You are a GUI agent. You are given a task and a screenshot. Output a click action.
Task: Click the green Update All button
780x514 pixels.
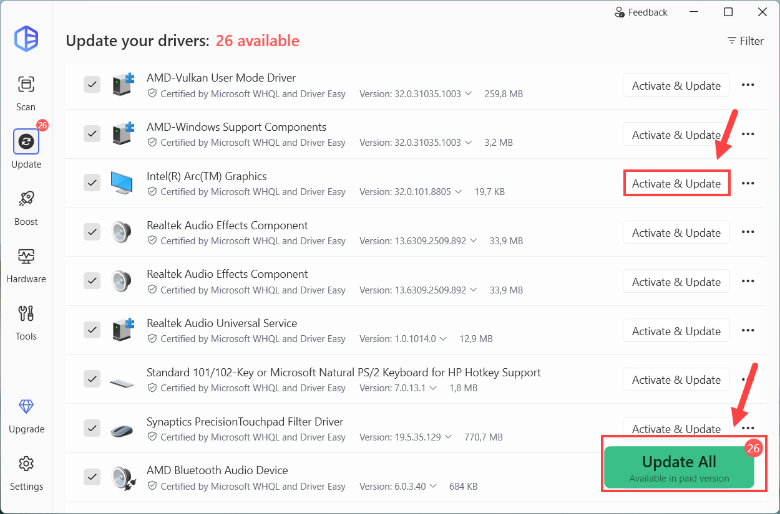[679, 468]
